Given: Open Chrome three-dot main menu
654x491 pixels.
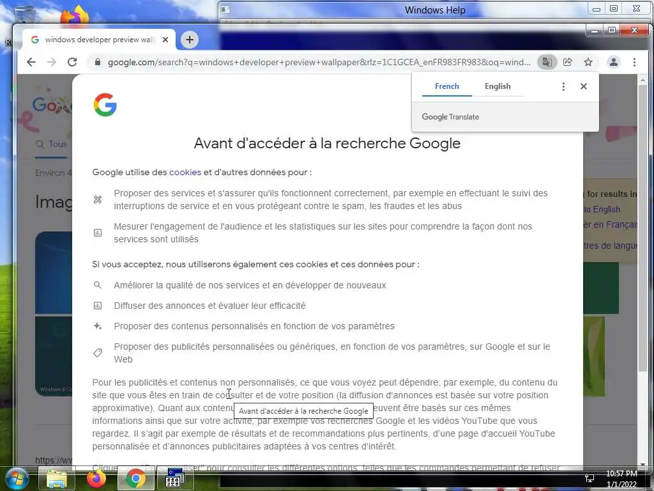Looking at the screenshot, I should pos(634,62).
